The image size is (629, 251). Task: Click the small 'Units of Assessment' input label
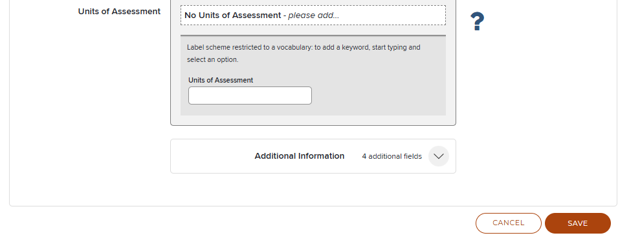tap(221, 80)
